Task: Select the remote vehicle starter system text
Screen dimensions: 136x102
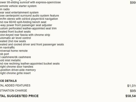Action: click(x=18, y=6)
